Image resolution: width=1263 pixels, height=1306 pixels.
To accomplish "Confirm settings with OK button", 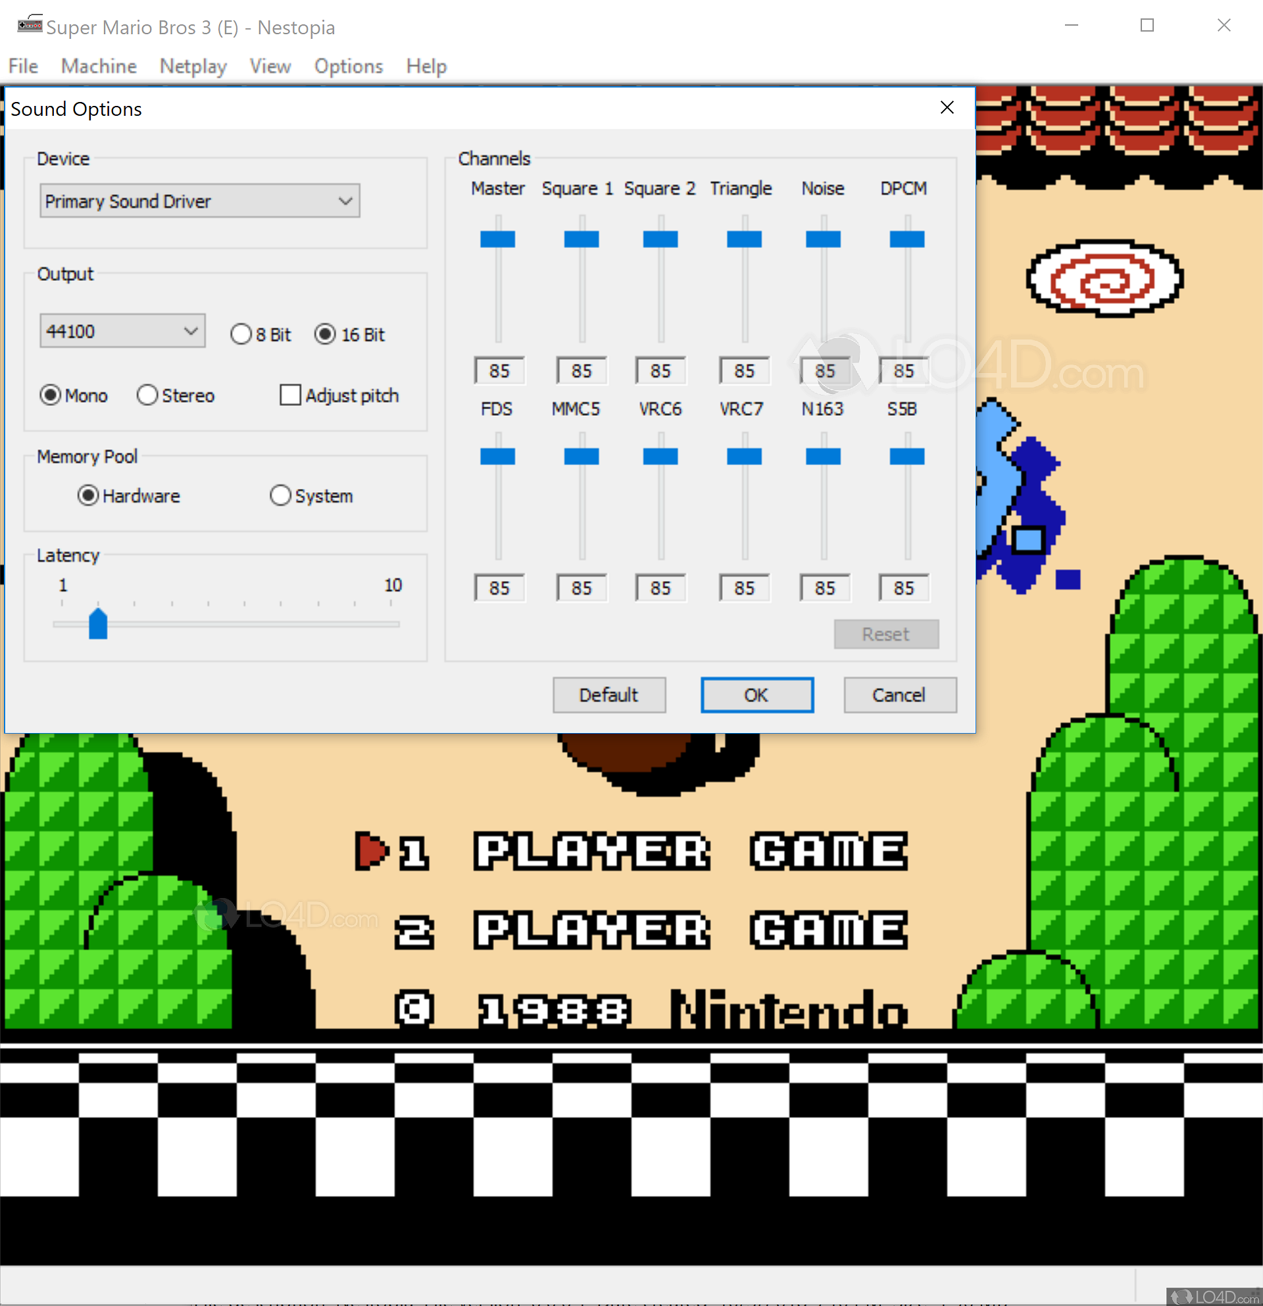I will pyautogui.click(x=756, y=695).
